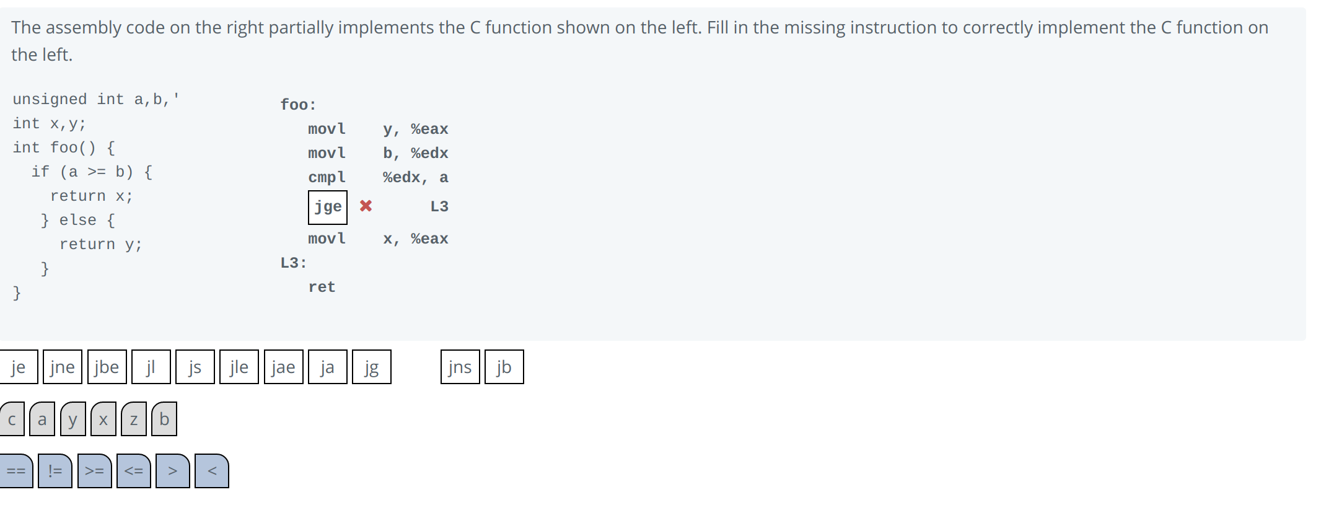Select the 'jae' instruction tile
This screenshot has height=518, width=1321.
[283, 367]
